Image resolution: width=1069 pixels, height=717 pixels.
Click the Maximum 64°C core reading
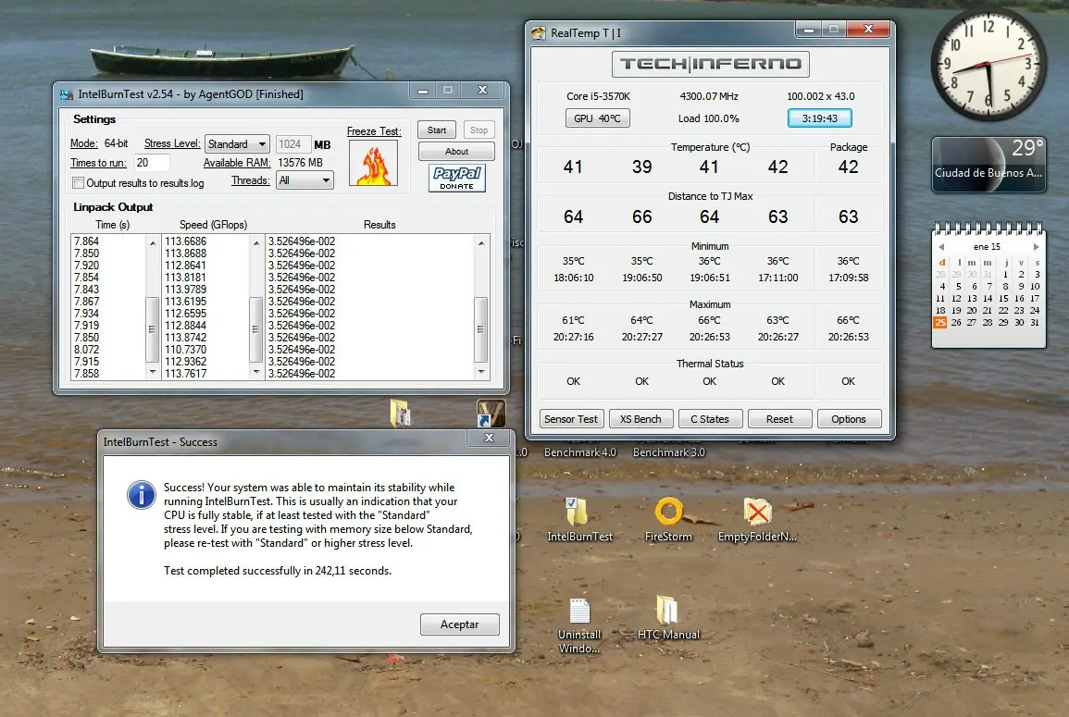coord(641,320)
